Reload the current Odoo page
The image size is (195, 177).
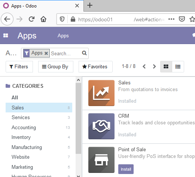click(x=31, y=19)
